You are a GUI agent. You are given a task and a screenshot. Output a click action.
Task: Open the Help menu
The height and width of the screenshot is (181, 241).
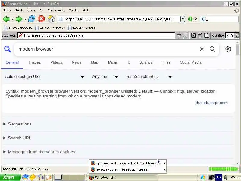tap(86, 11)
